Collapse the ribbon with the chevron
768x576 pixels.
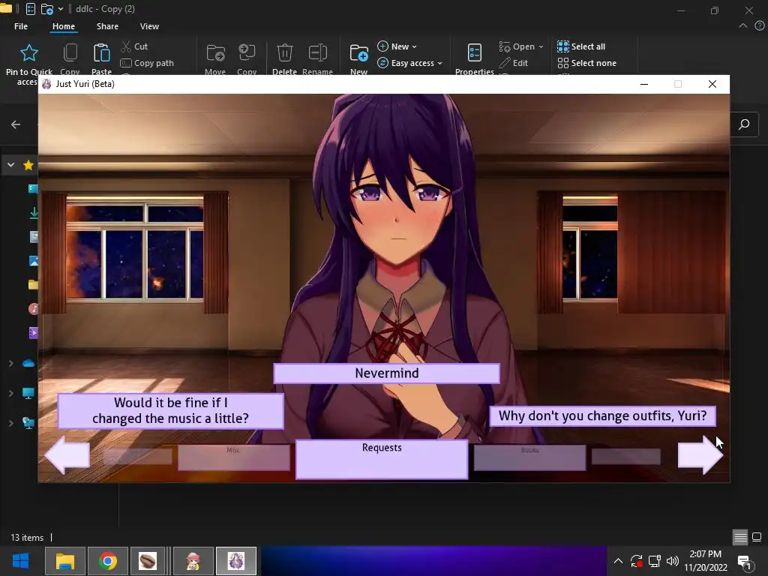coord(743,26)
